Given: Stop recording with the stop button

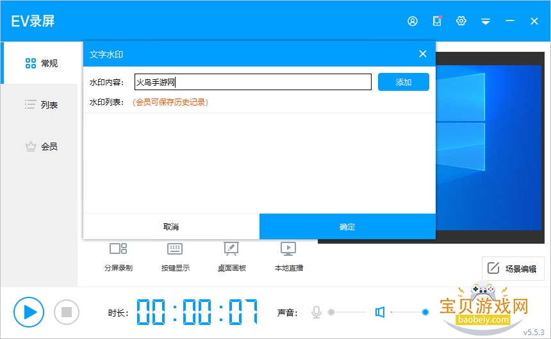Looking at the screenshot, I should [67, 312].
